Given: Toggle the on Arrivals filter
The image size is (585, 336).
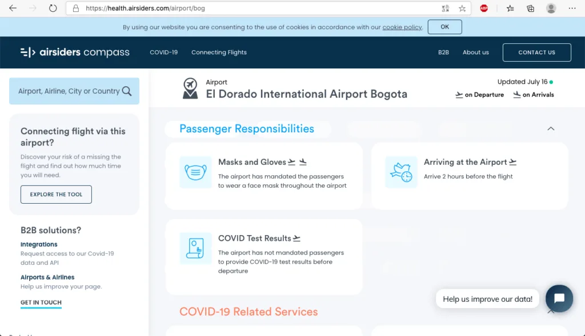Looking at the screenshot, I should point(534,95).
